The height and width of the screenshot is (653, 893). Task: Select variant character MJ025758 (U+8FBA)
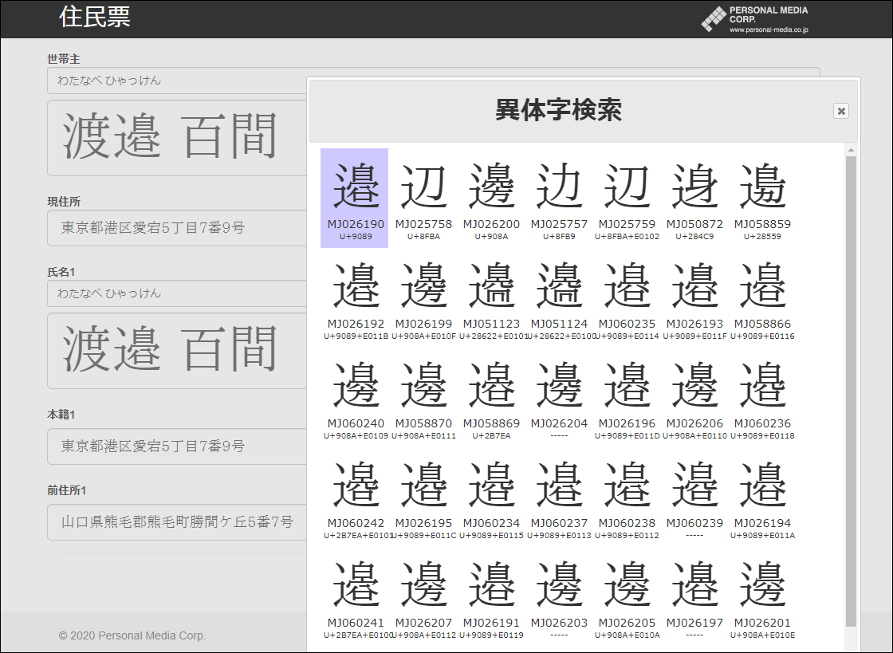pos(423,187)
